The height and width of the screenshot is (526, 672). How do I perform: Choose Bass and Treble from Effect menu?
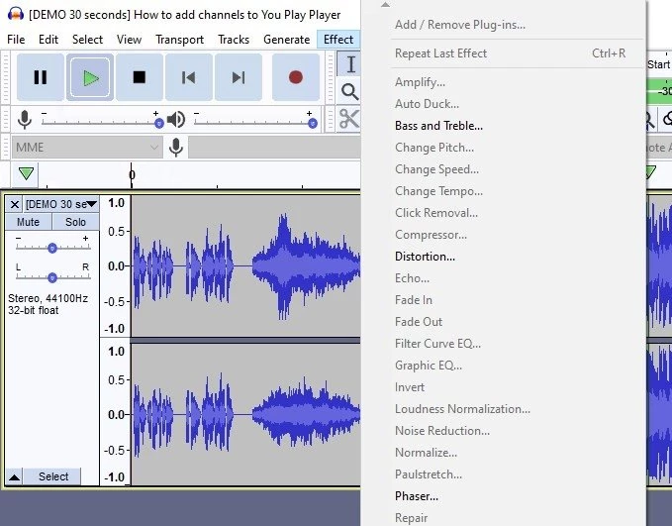[438, 126]
